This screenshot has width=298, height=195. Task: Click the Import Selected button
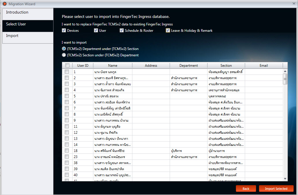tap(276, 189)
